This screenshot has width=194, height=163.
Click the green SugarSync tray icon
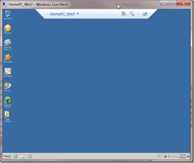[x=166, y=156]
